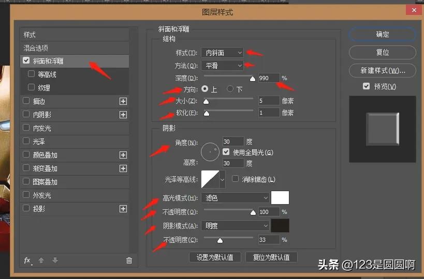
Task: Enable the 图案叠加 checkbox
Action: [x=26, y=181]
